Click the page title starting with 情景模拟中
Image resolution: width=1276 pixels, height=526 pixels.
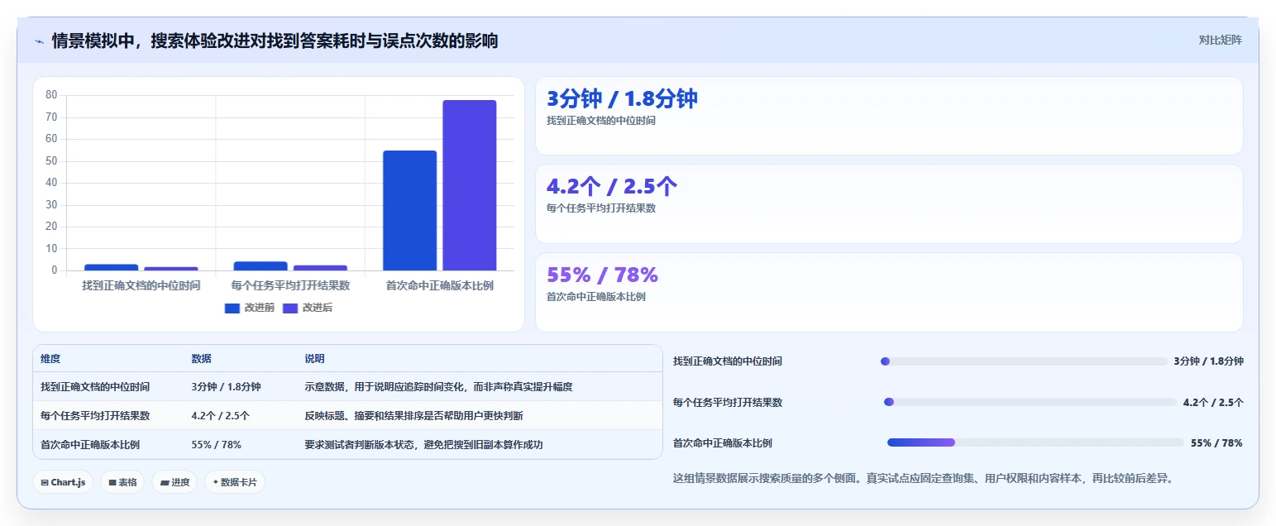click(275, 41)
